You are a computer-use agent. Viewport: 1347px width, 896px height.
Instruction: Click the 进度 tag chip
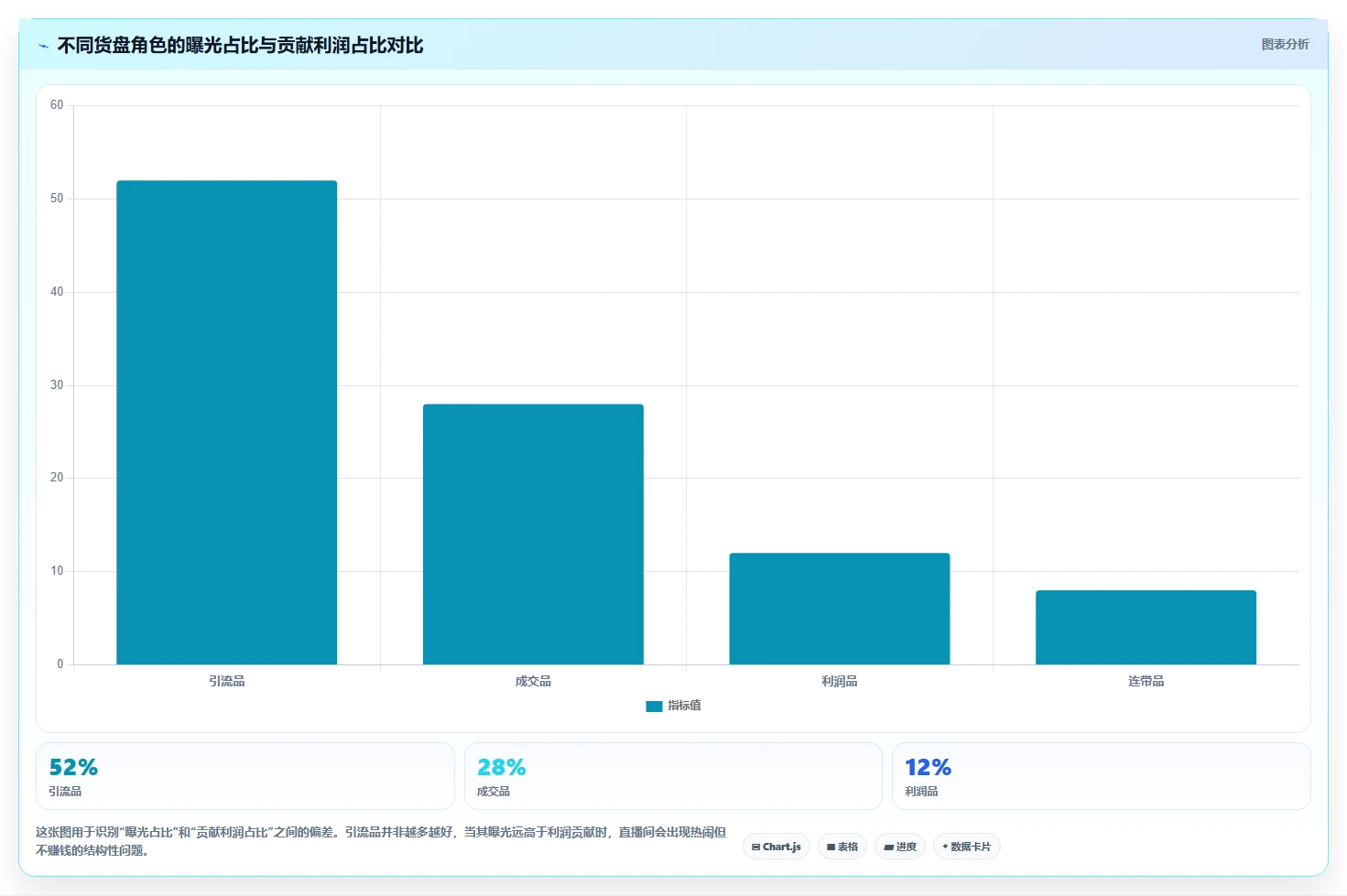point(900,847)
